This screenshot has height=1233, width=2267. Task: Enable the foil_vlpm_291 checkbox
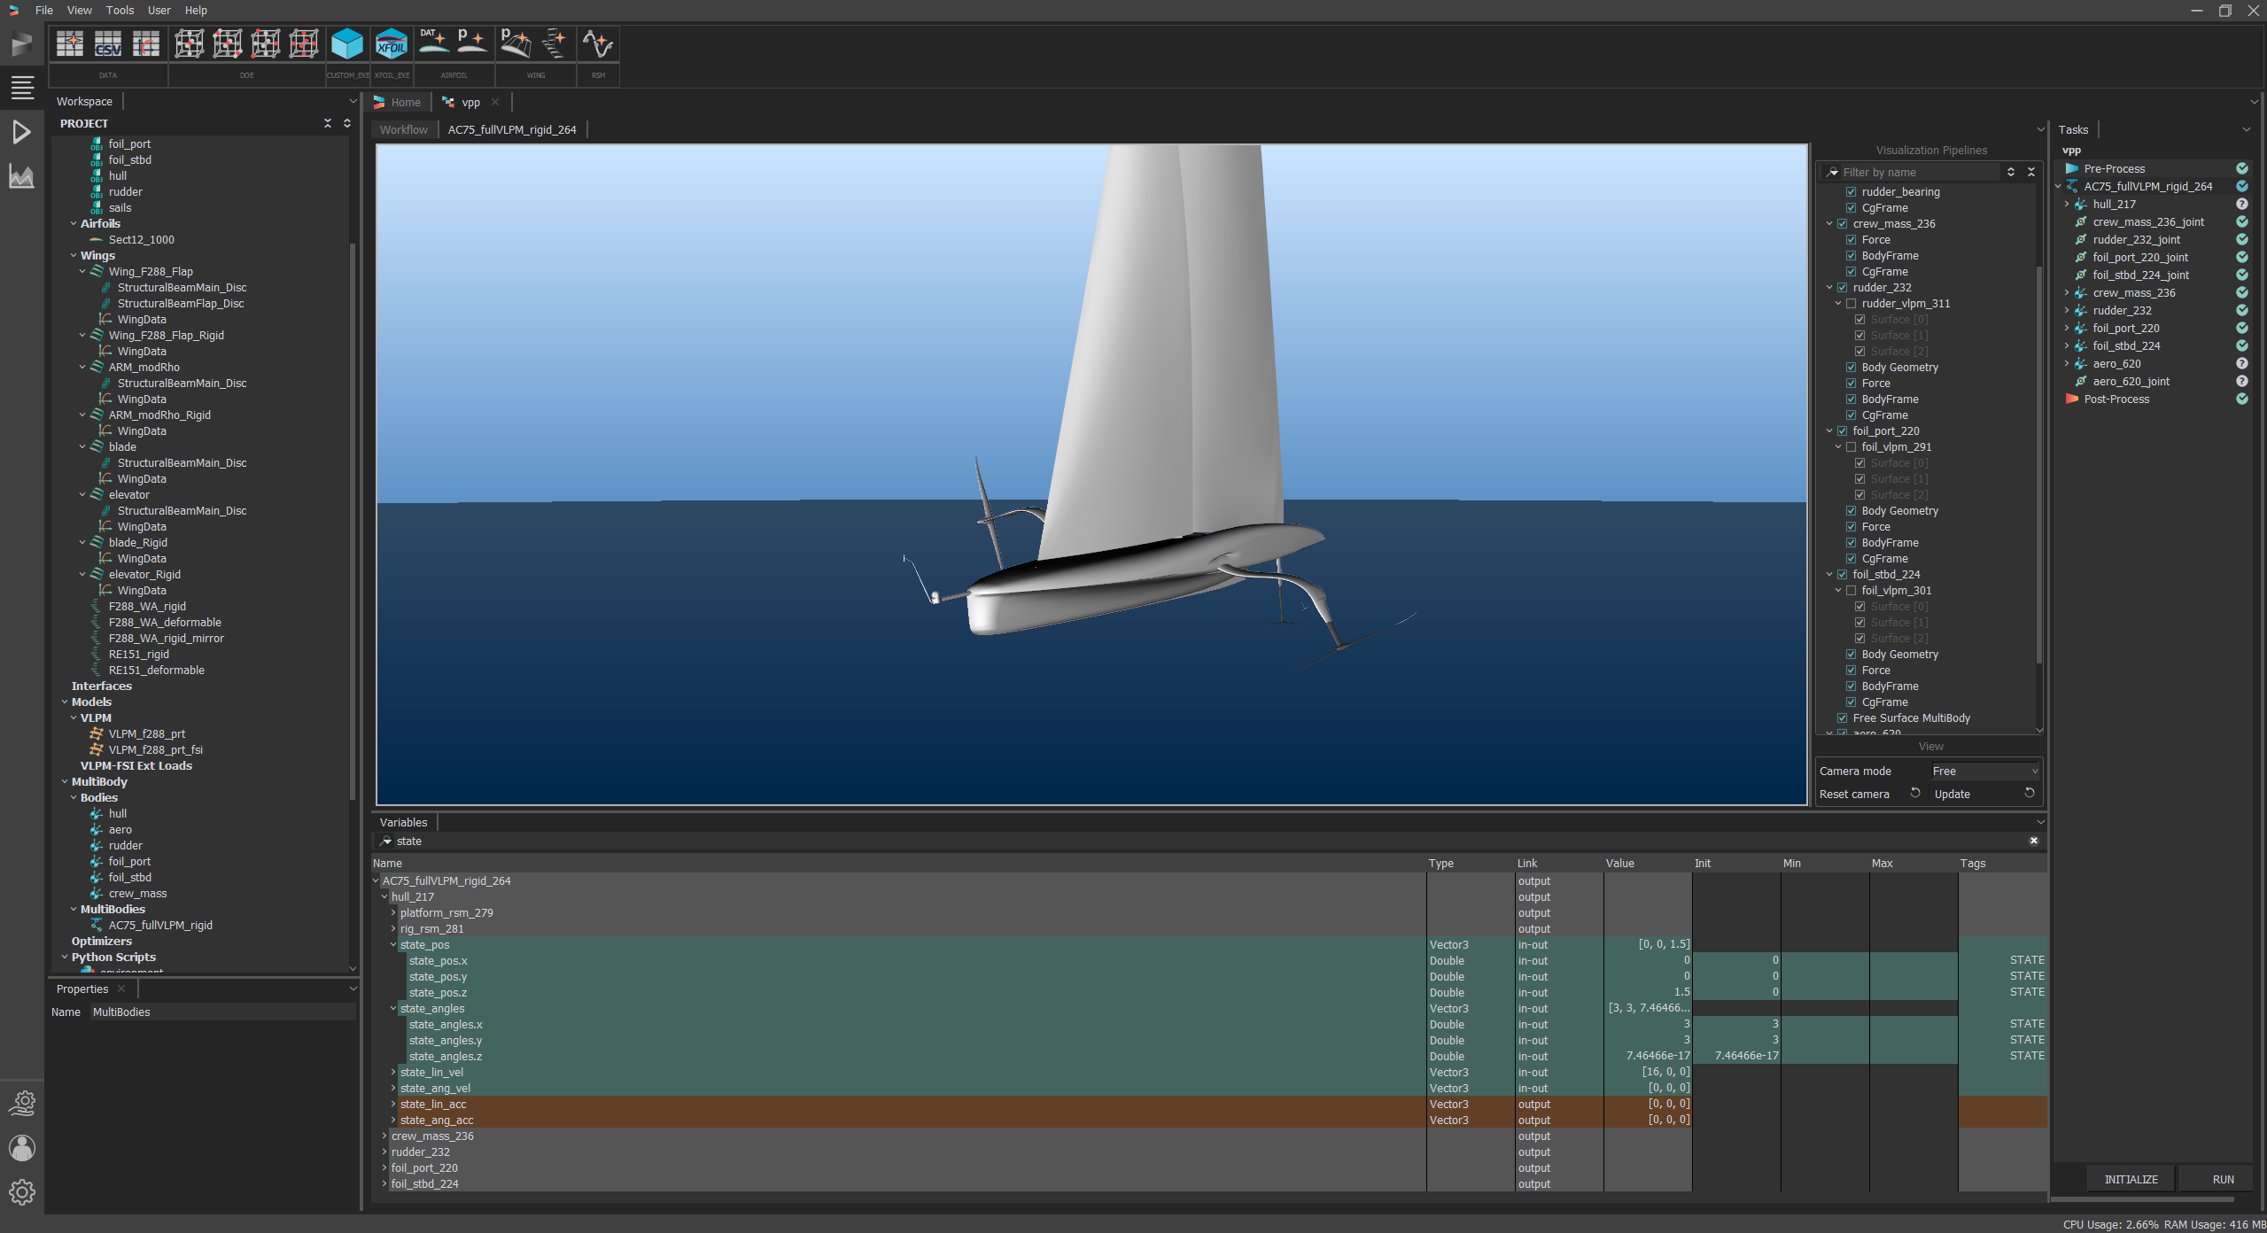(x=1851, y=446)
